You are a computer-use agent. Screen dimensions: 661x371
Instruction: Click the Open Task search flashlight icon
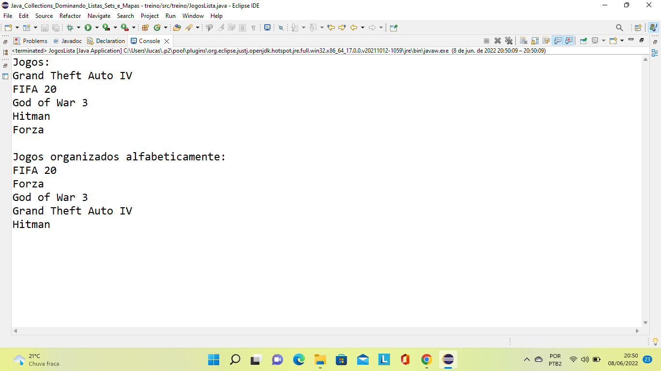click(189, 28)
